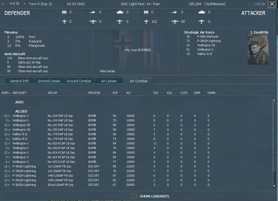Click attacker tank icon

click(202, 12)
